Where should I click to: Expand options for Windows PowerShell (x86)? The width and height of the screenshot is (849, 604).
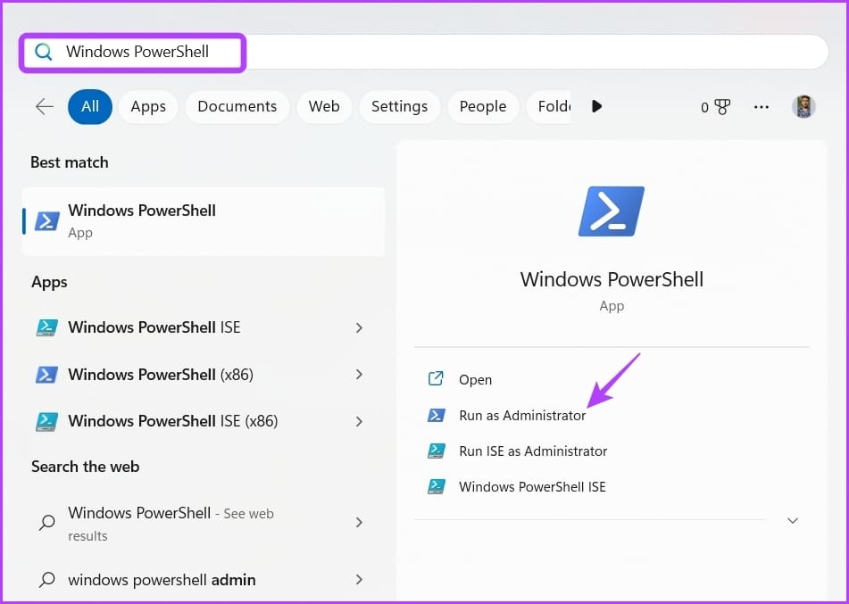click(359, 375)
